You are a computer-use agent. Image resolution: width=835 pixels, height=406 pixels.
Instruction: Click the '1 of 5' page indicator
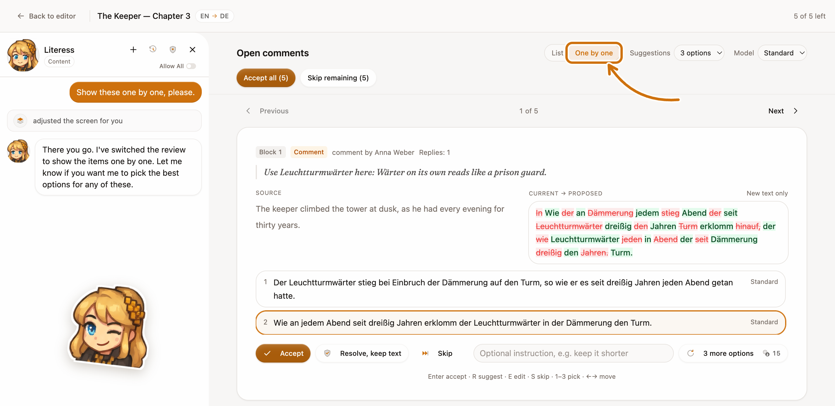click(x=528, y=111)
